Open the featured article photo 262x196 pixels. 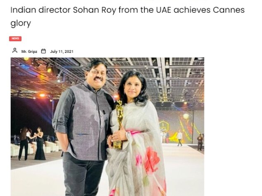[107, 127]
